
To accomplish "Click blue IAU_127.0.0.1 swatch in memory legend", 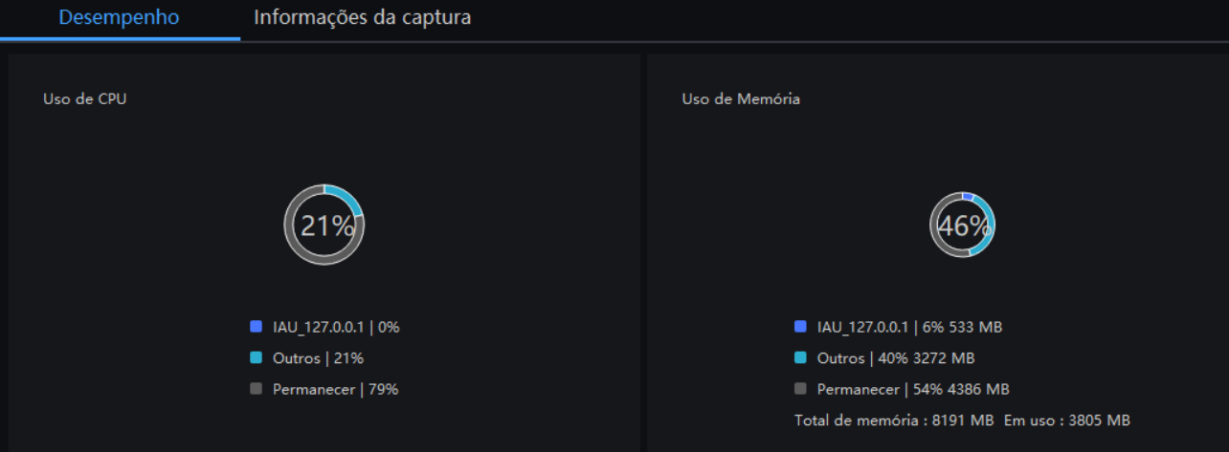I will (800, 327).
